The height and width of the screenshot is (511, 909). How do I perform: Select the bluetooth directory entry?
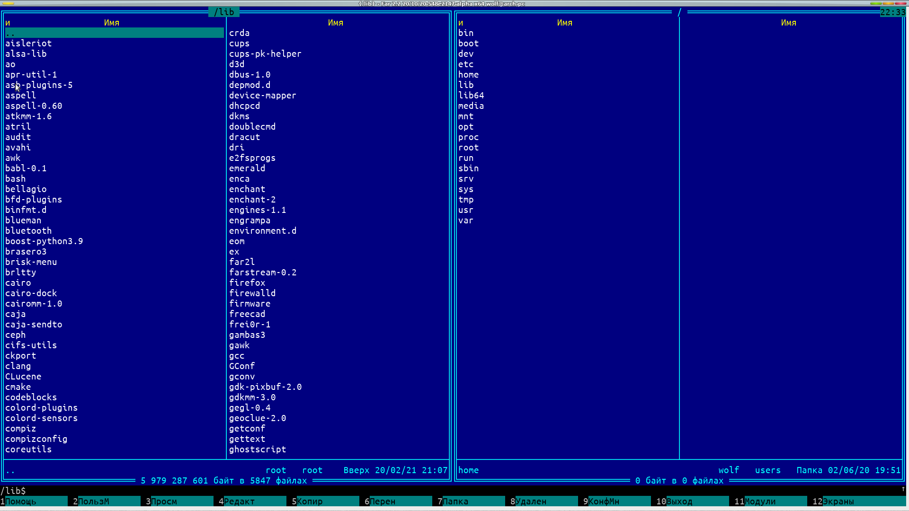(28, 231)
